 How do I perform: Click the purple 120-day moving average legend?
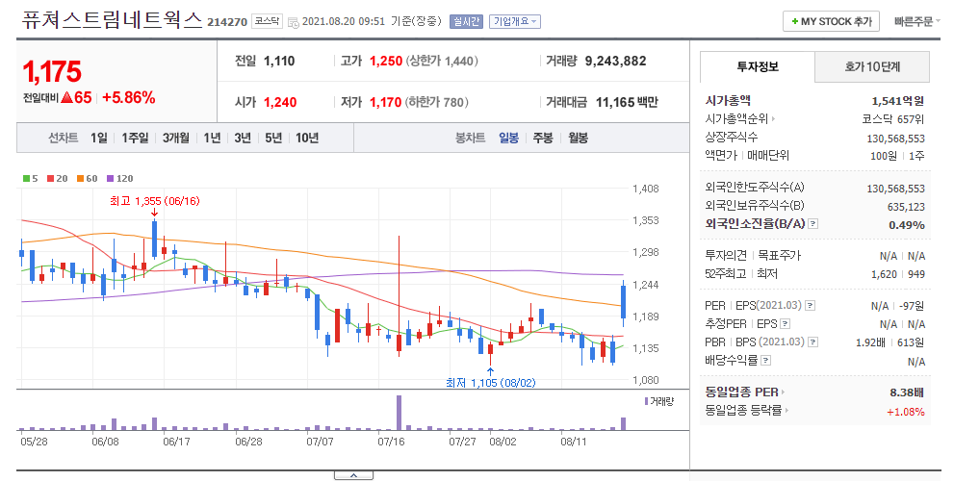point(120,178)
